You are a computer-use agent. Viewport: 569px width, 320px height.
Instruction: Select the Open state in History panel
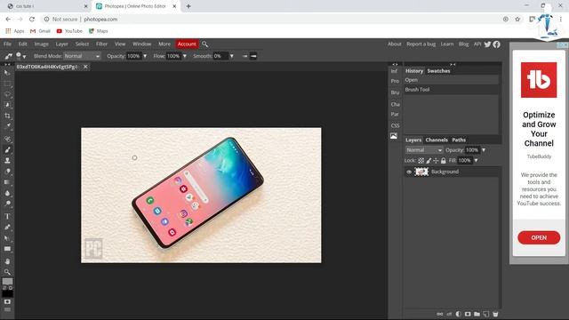(x=452, y=80)
